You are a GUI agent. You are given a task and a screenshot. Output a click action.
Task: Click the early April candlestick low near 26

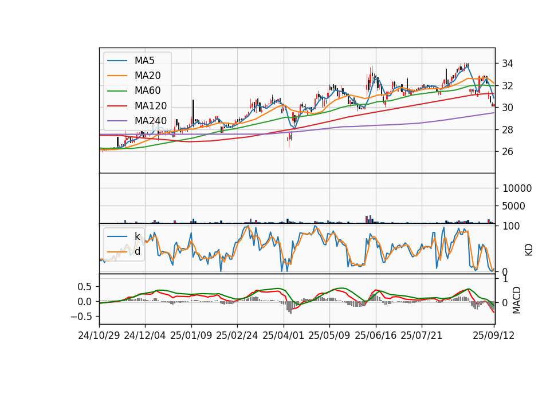289,140
